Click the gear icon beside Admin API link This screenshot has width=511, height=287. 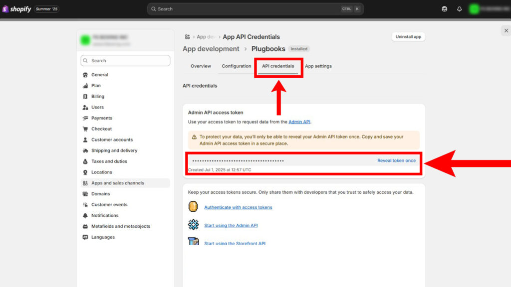[x=193, y=225]
